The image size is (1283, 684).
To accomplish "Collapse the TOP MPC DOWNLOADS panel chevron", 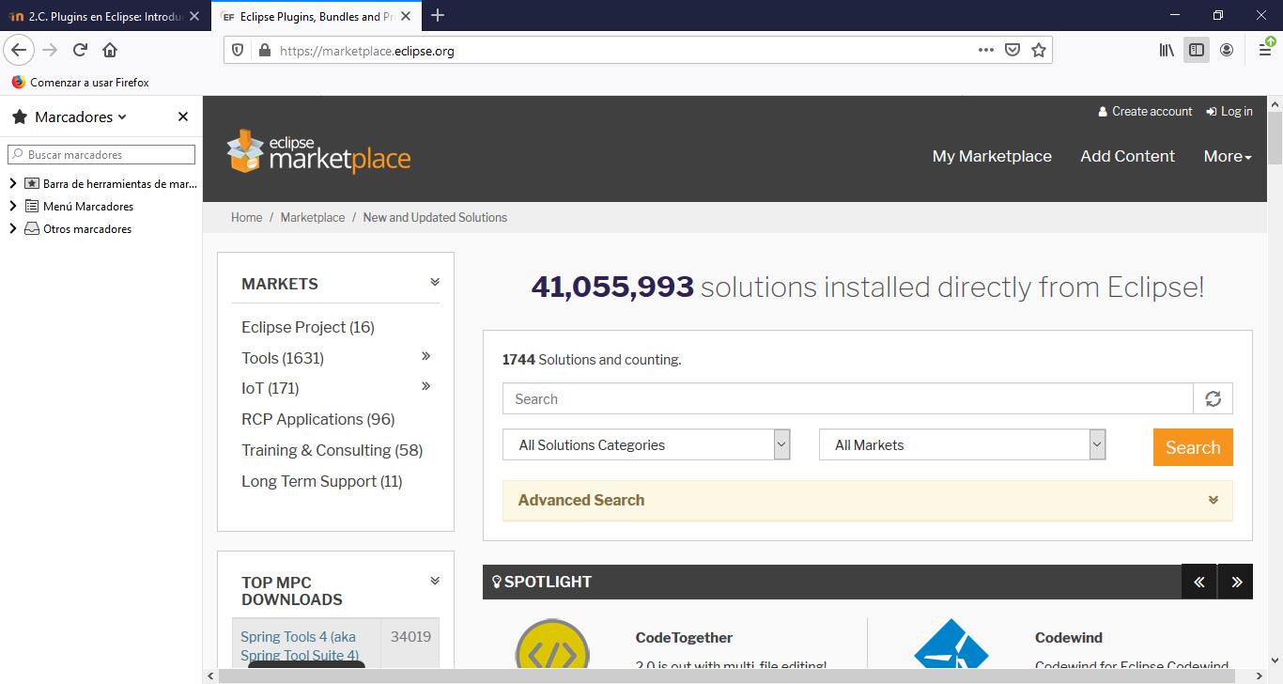I will (x=435, y=581).
